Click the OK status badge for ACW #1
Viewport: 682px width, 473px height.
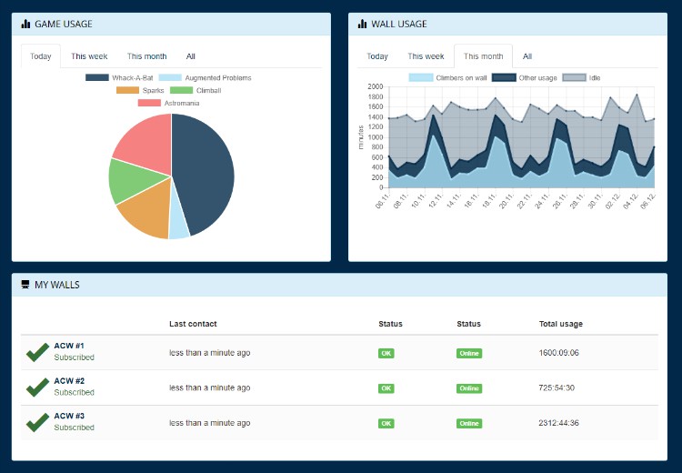tap(386, 353)
